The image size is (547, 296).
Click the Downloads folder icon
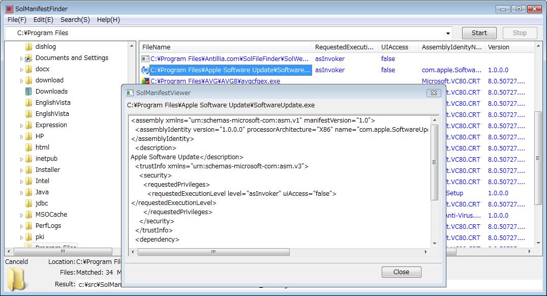coord(28,92)
